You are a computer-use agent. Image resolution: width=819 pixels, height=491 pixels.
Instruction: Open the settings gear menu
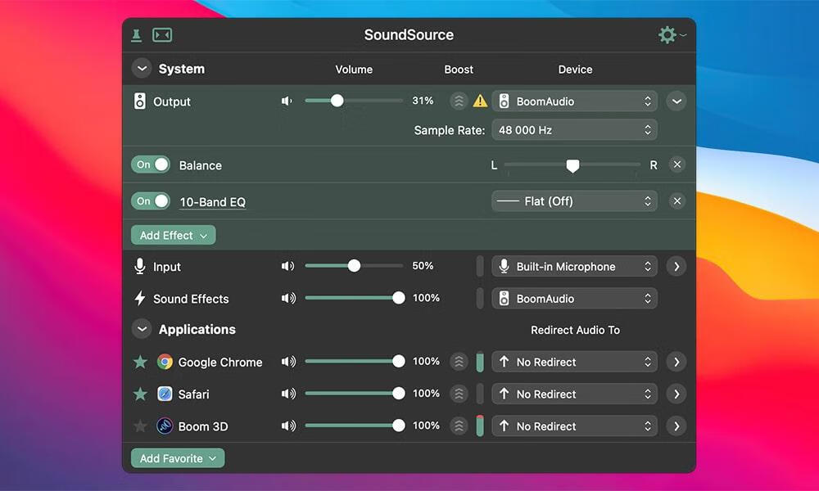667,34
